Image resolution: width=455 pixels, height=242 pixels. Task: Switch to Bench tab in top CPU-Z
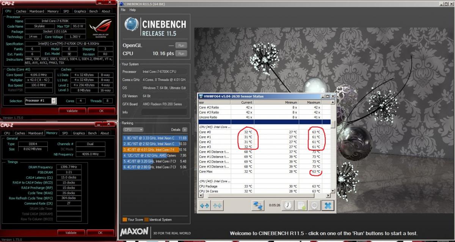pos(93,11)
